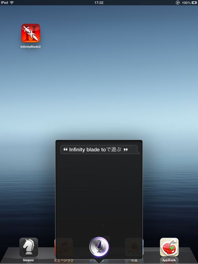The image size is (198, 264).
Task: Tap the Wi-Fi status icon
Action: click(x=12, y=2)
